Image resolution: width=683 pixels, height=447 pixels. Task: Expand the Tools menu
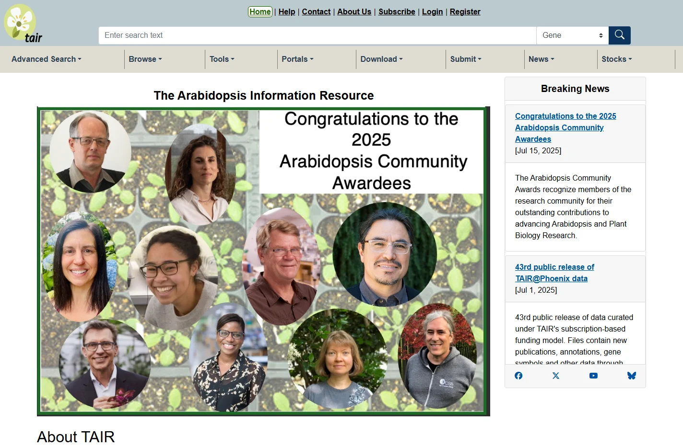(x=222, y=59)
